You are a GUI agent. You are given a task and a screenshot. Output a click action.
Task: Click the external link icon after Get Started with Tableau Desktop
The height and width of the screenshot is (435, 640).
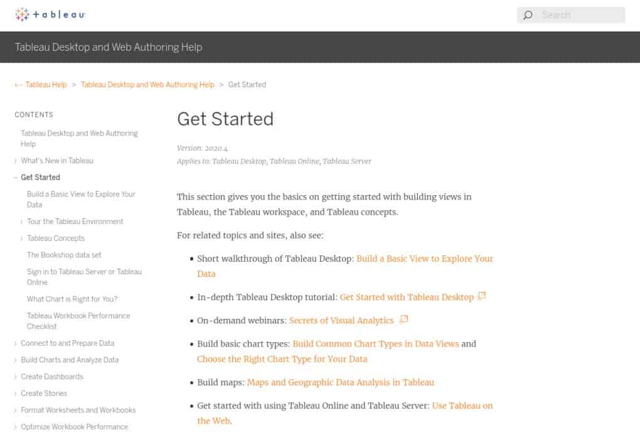pos(482,296)
